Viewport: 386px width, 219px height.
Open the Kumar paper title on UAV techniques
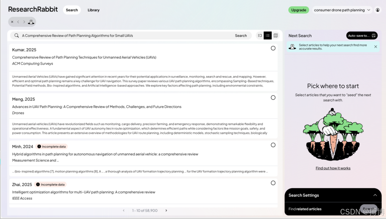pyautogui.click(x=84, y=57)
